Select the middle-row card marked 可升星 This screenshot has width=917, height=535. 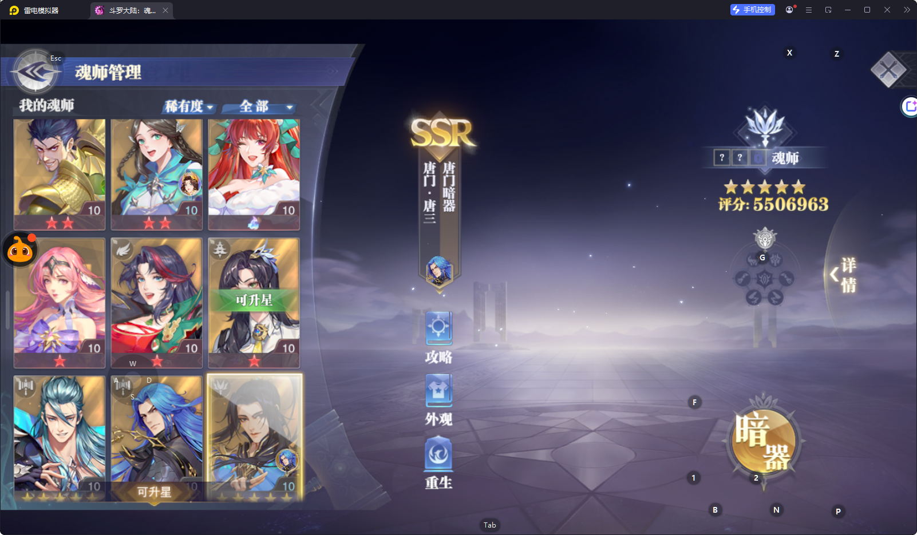click(x=254, y=303)
